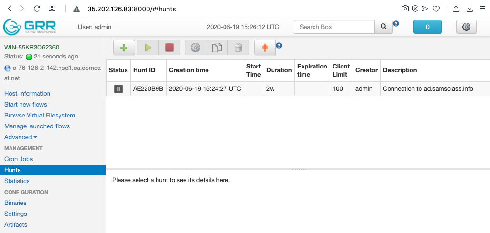Viewport: 490px width, 233px height.
Task: Click the creator admin cell
Action: pos(367,89)
